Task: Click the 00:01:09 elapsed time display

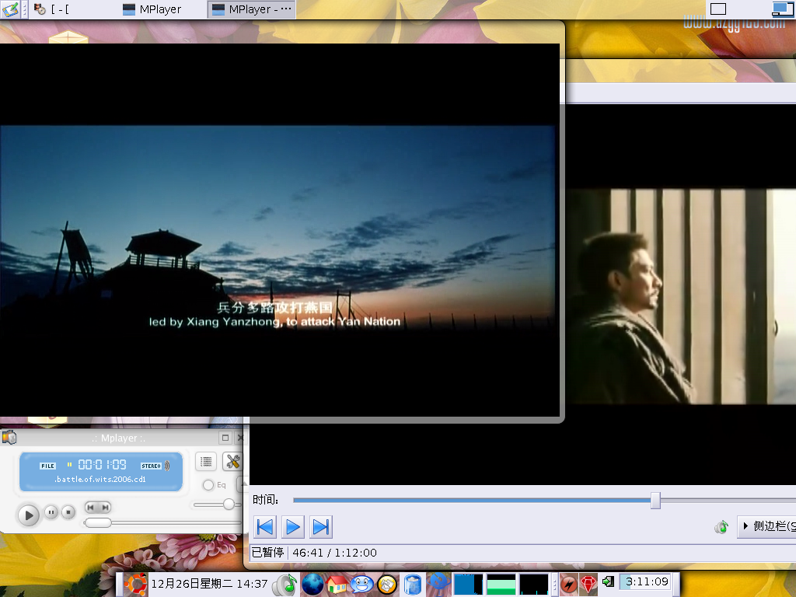Action: click(x=102, y=465)
